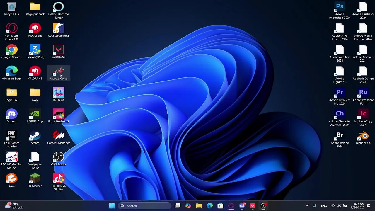Launch the Riot Client shortcut
The width and height of the screenshot is (375, 211).
pyautogui.click(x=35, y=30)
